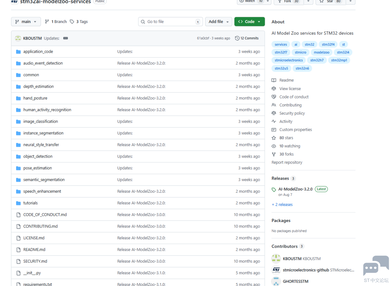Open the application_code folder icon
Image resolution: width=392 pixels, height=286 pixels.
[18, 52]
